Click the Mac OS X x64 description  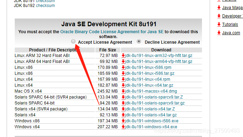click(x=28, y=91)
